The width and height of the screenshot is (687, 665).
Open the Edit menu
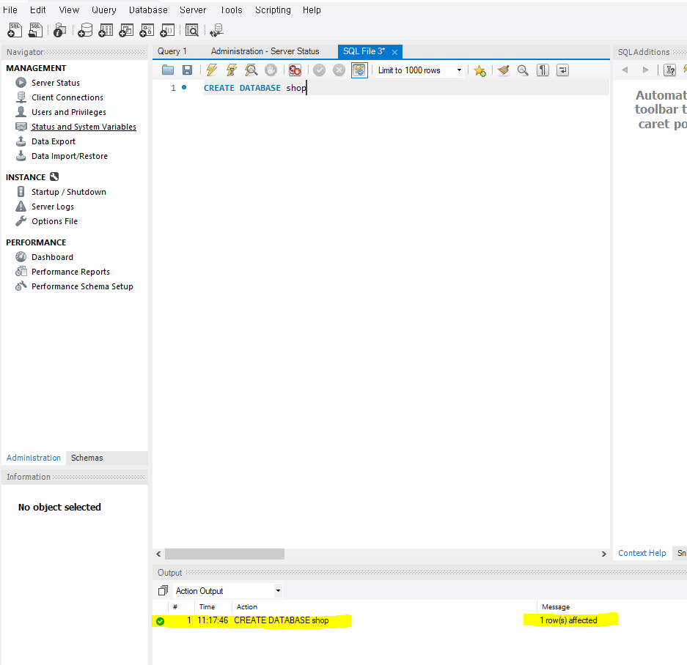(37, 10)
